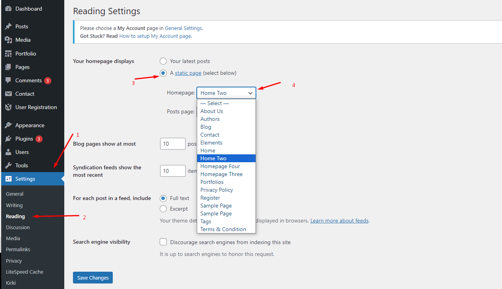
Task: Pick Blog from Homepage list
Action: click(226, 127)
